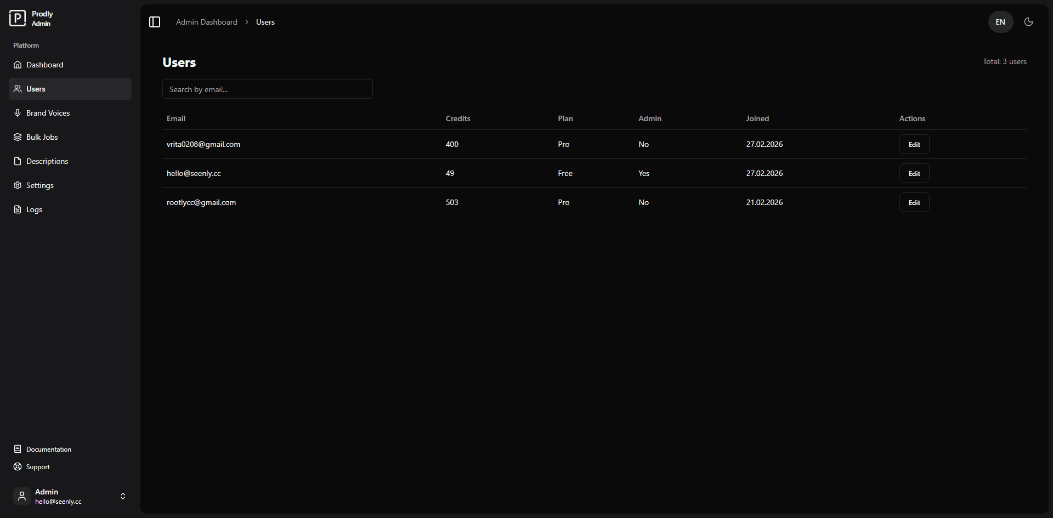Screen dimensions: 1053x518
Task: Select the Dashboard home icon
Action: (x=18, y=65)
